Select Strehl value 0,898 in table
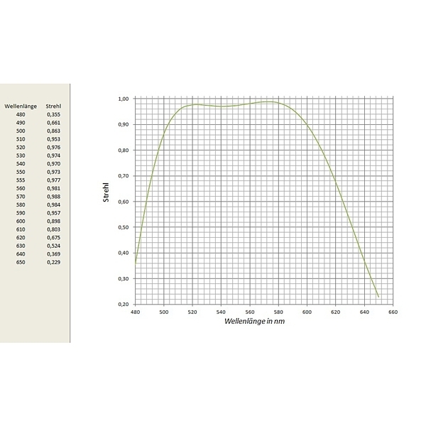426x426 pixels. (53, 221)
